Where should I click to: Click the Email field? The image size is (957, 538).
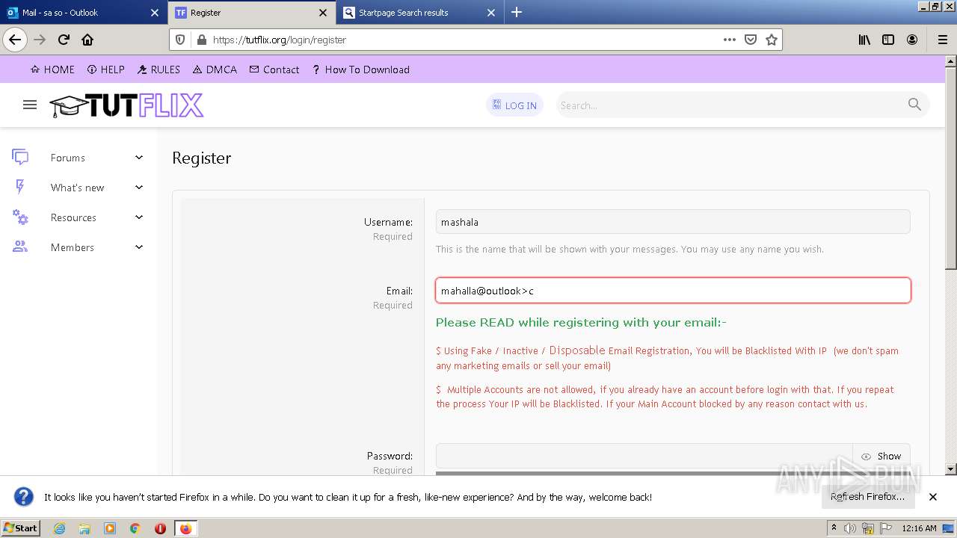(x=673, y=291)
